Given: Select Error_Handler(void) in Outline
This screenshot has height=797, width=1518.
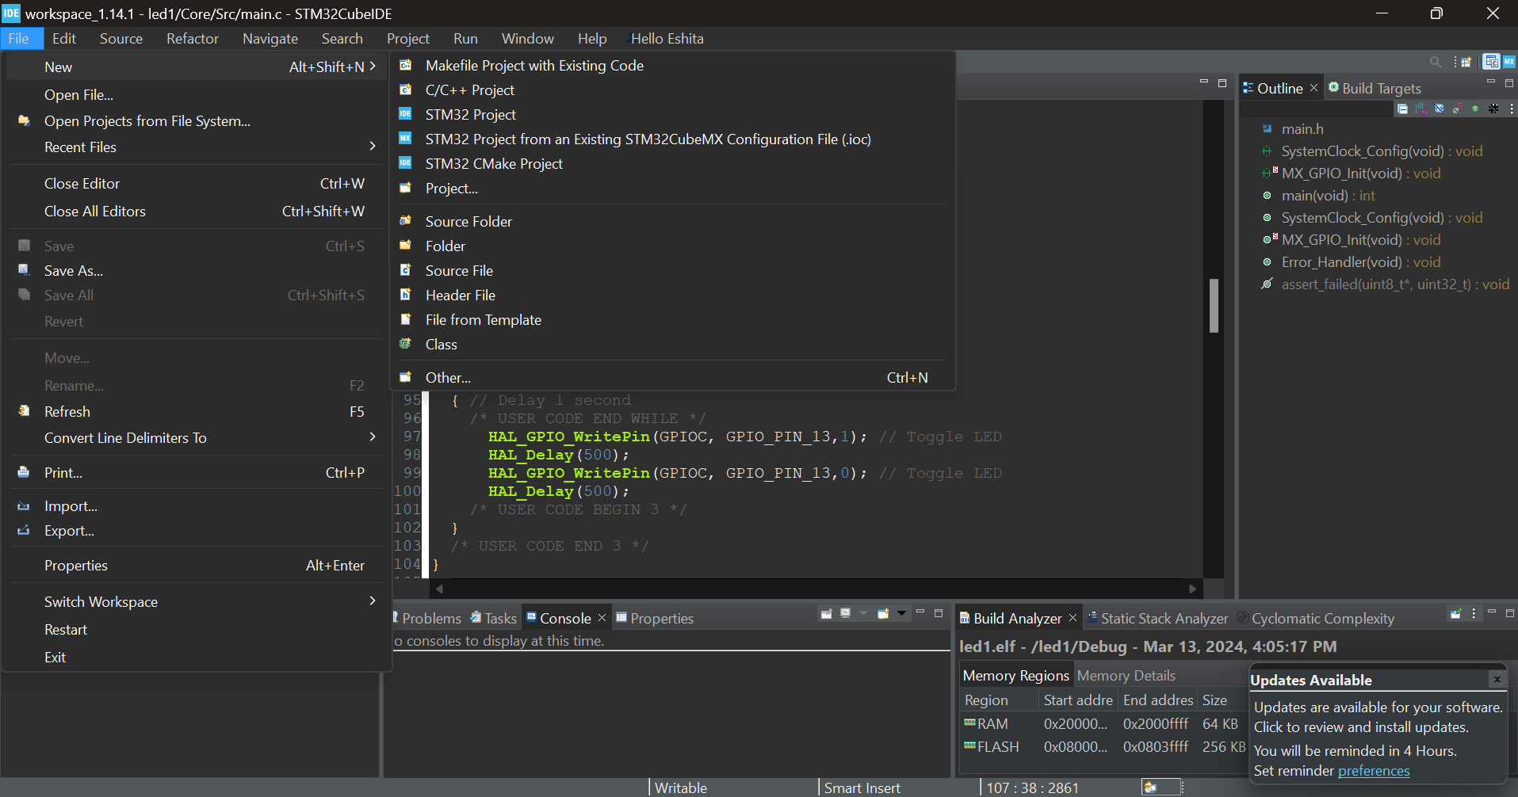Looking at the screenshot, I should pyautogui.click(x=1360, y=262).
